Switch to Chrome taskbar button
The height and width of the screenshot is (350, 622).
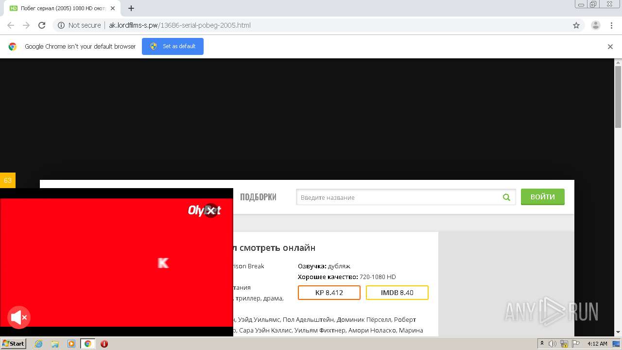coord(88,344)
